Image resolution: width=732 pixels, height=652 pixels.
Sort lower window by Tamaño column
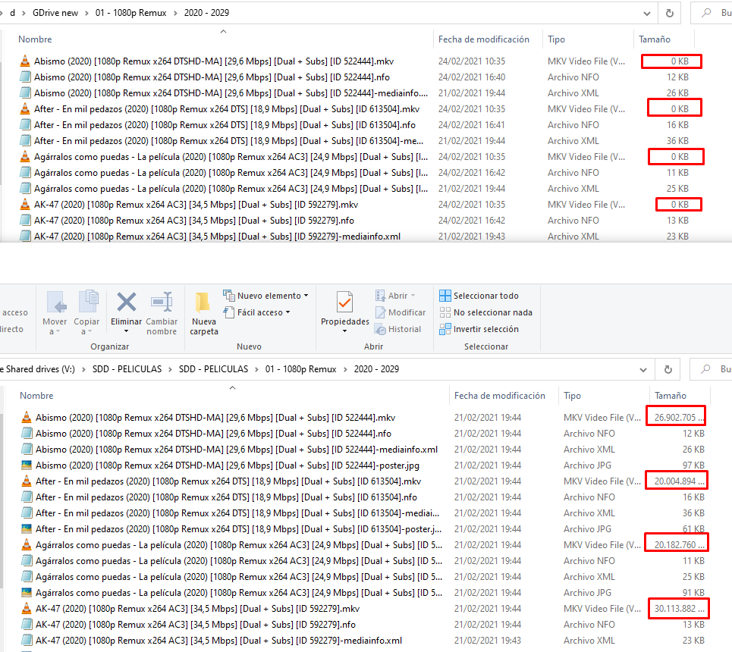671,395
